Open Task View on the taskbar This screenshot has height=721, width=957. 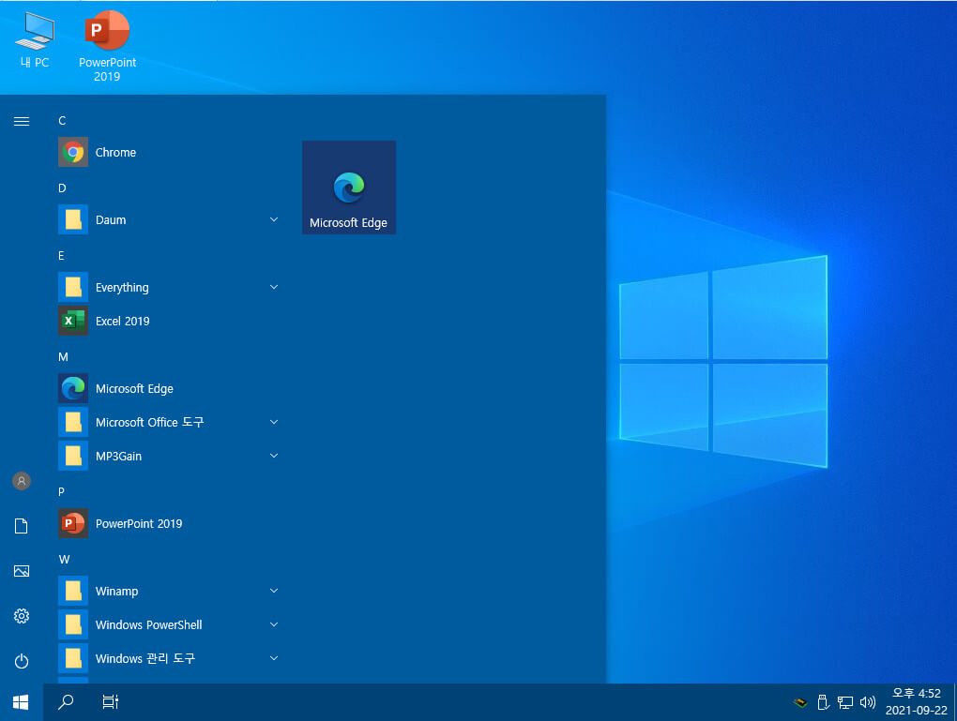click(111, 702)
